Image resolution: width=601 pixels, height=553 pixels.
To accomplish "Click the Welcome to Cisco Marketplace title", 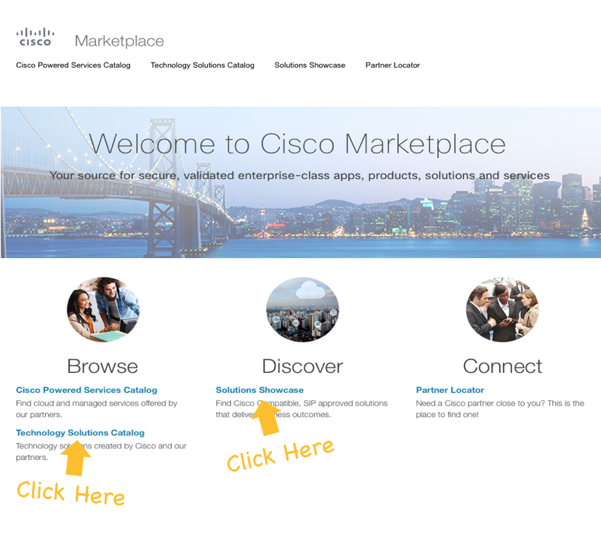I will [x=300, y=145].
